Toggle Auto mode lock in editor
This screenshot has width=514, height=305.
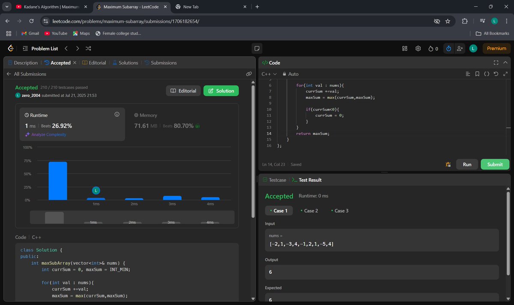tap(290, 74)
